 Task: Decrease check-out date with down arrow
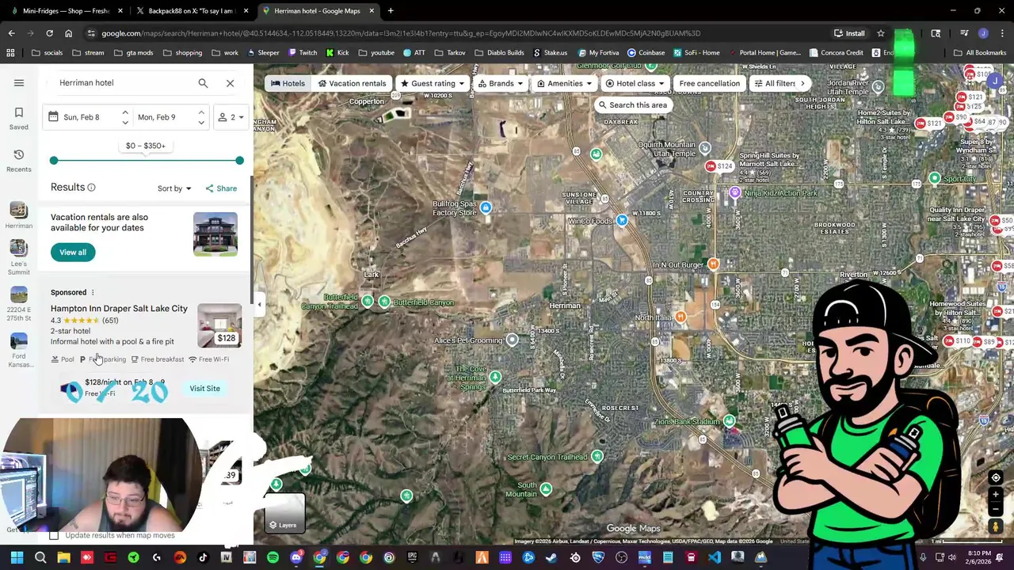point(201,123)
